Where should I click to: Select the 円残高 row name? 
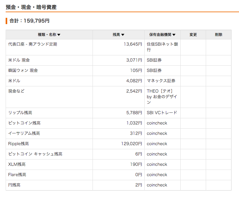coord(14,185)
